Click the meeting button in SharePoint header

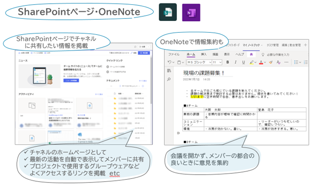tap(142, 47)
